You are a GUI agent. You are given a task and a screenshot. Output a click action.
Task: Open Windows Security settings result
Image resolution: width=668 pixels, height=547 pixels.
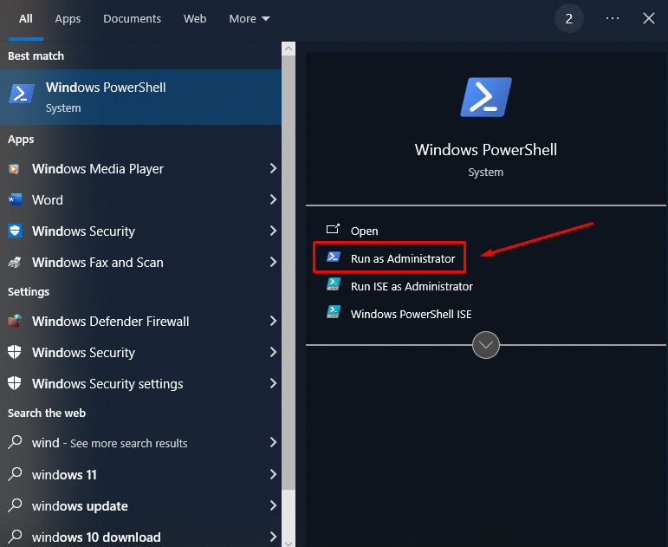coord(140,384)
